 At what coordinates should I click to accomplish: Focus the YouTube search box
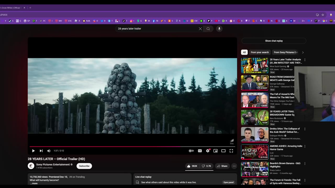click(157, 29)
